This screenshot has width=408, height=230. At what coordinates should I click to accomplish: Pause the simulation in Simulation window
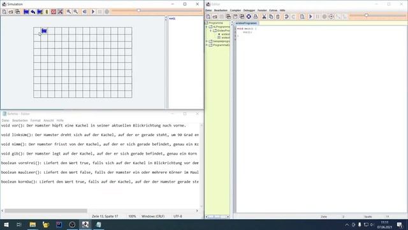[x=100, y=11]
